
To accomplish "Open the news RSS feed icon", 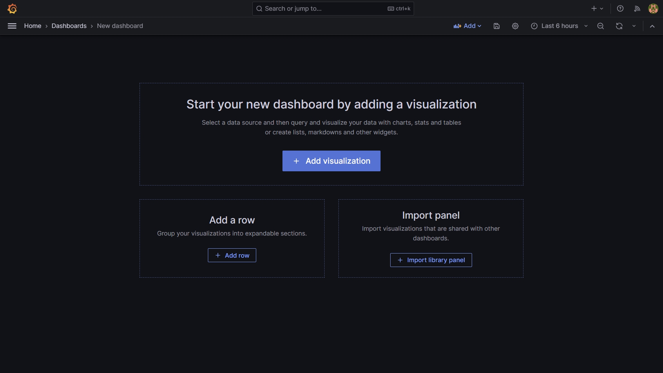I will (637, 9).
